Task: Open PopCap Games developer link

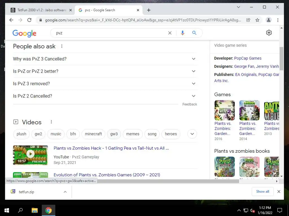Action: pos(248,58)
